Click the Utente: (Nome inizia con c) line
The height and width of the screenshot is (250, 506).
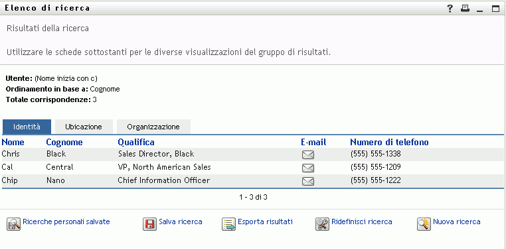click(51, 78)
